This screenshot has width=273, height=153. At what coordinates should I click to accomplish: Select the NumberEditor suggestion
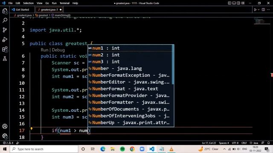130,82
